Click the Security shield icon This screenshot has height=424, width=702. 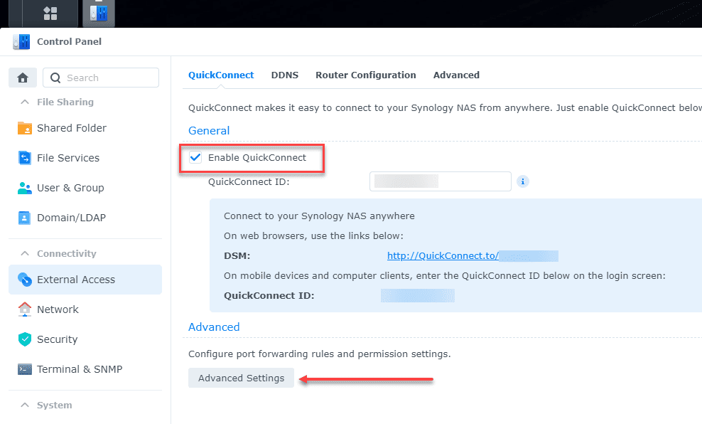(x=25, y=339)
